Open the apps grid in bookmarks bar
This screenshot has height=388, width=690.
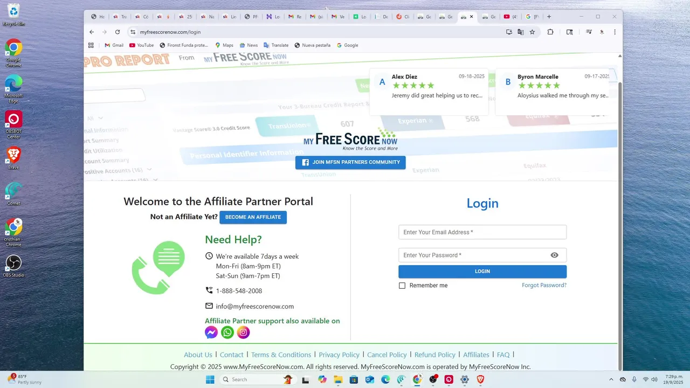(91, 45)
